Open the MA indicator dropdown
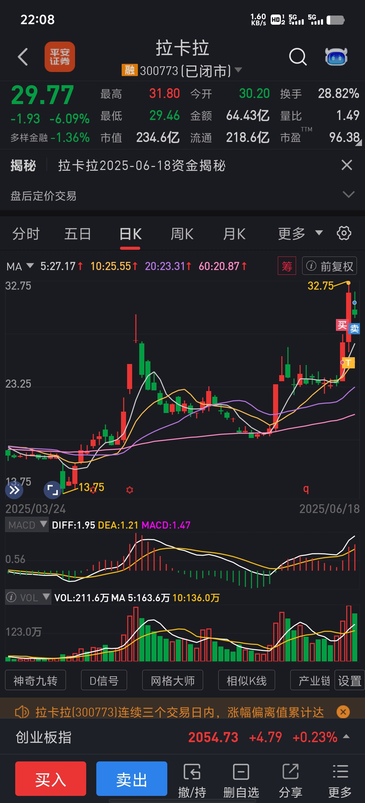365x803 pixels. point(20,266)
